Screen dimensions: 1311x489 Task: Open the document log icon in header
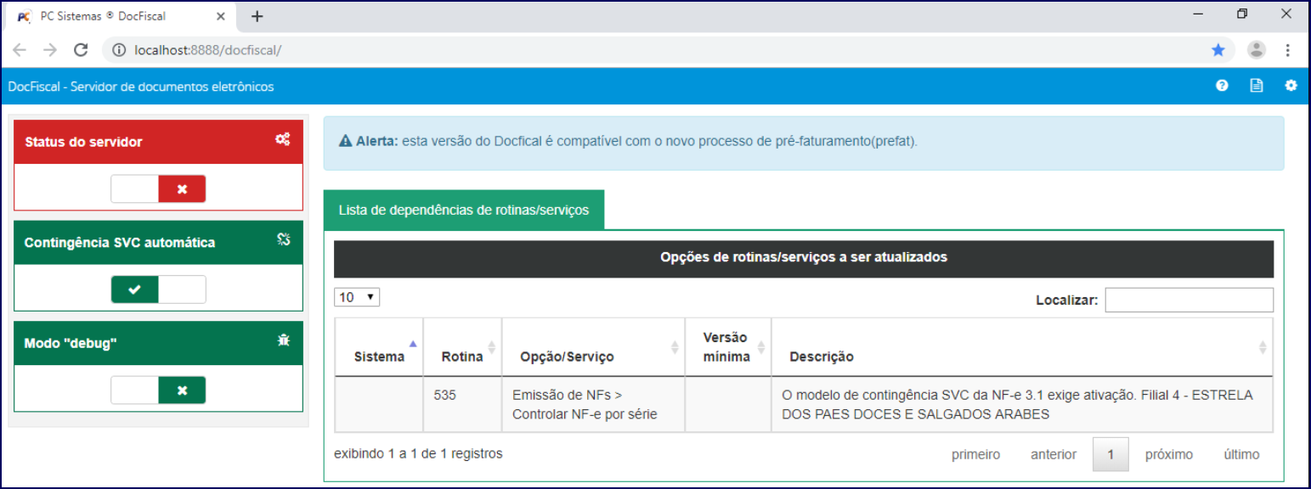coord(1257,86)
